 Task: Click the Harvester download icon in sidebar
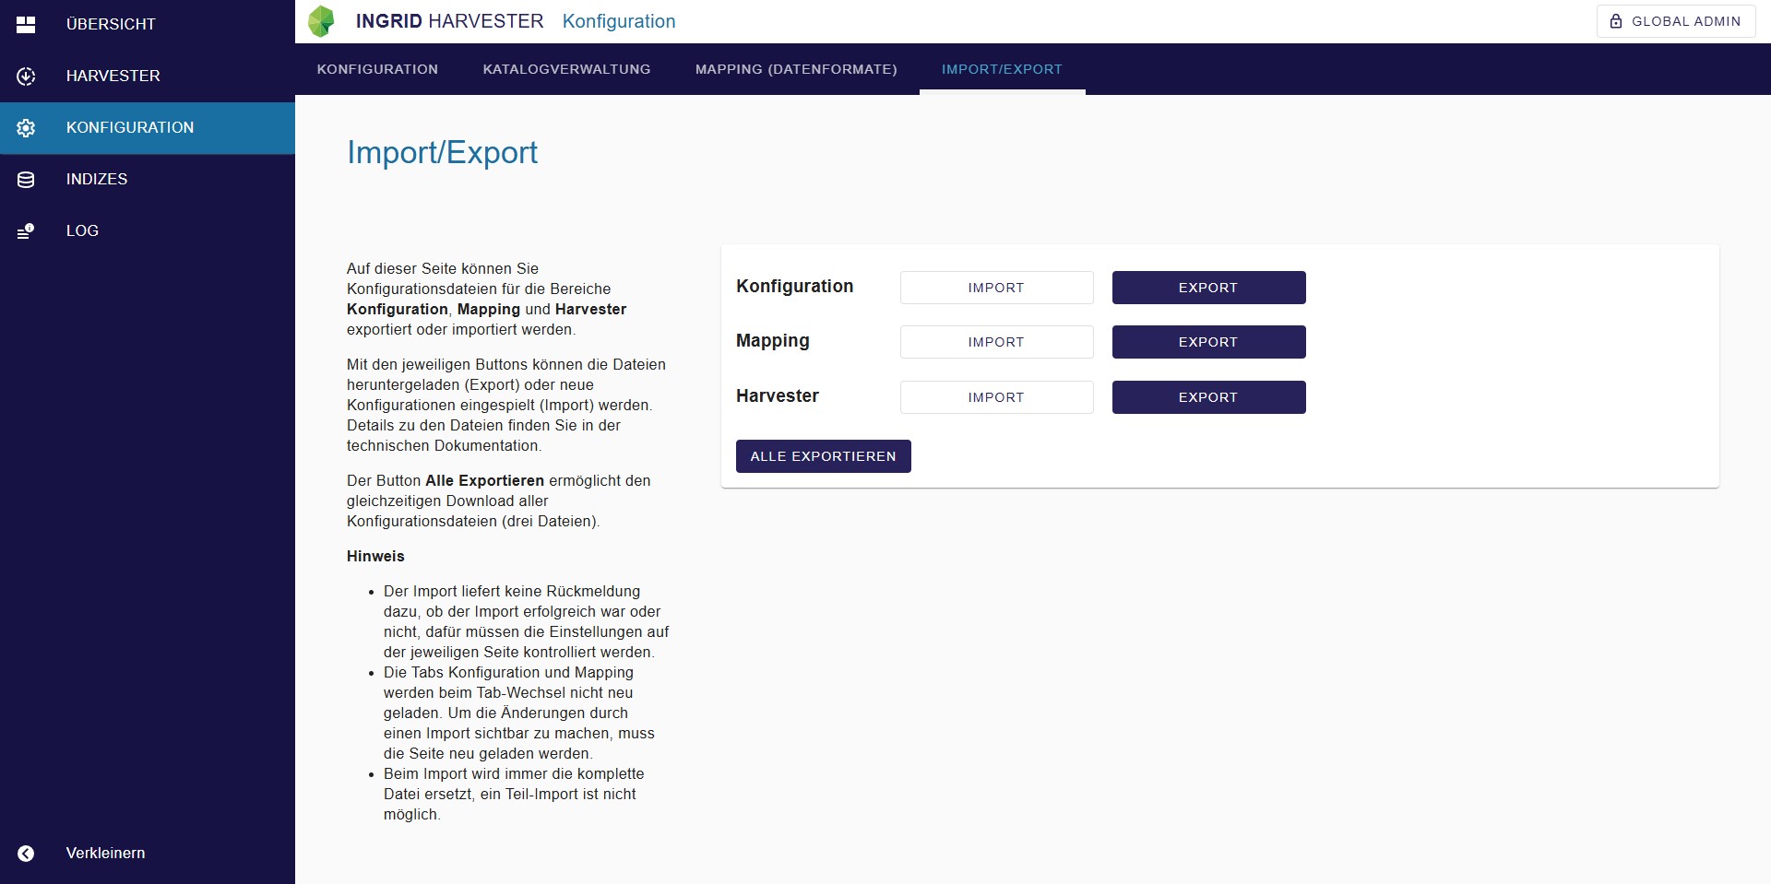click(26, 77)
